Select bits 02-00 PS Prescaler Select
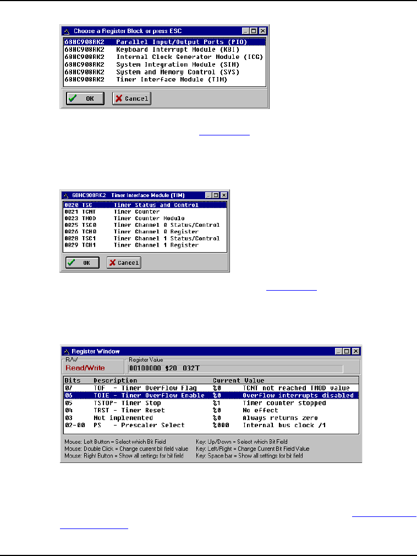The height and width of the screenshot is (556, 417). (x=211, y=425)
